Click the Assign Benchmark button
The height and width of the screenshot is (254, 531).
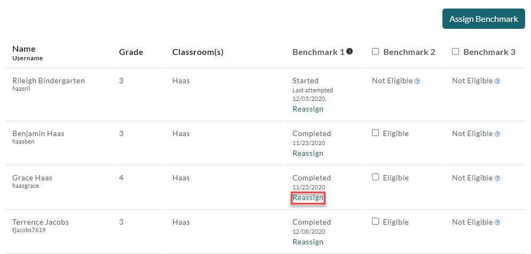click(484, 19)
